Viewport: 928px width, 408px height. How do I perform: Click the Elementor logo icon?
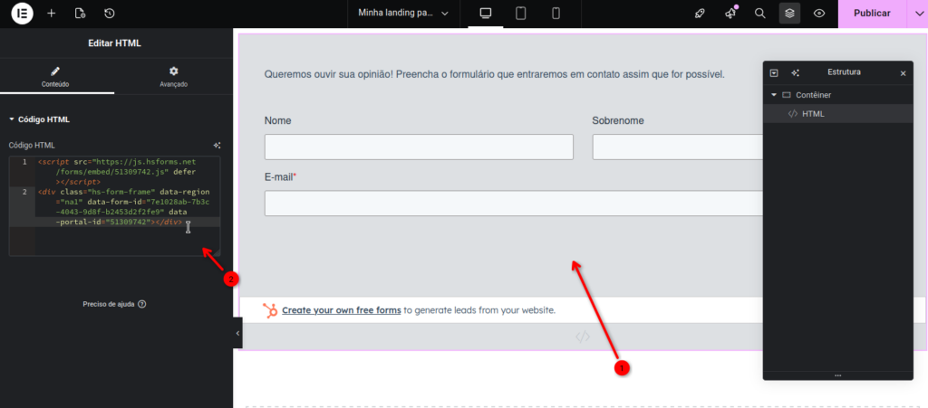(x=22, y=14)
